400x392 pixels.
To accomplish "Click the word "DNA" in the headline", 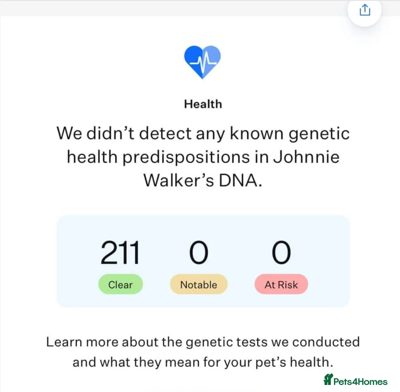I will (x=238, y=181).
